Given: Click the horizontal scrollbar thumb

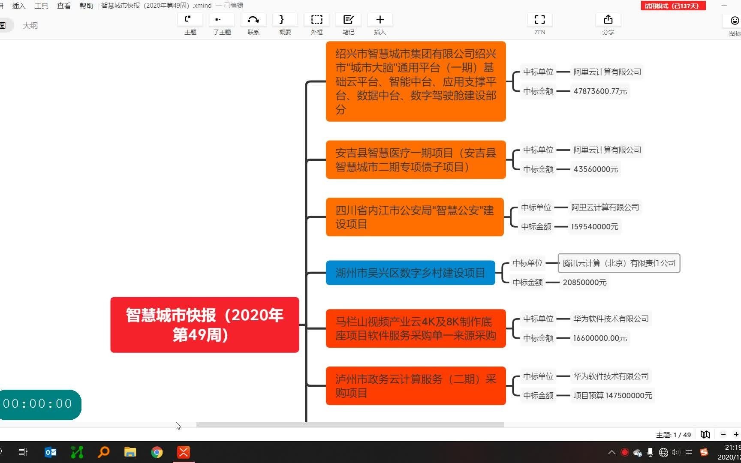Looking at the screenshot, I should point(350,425).
